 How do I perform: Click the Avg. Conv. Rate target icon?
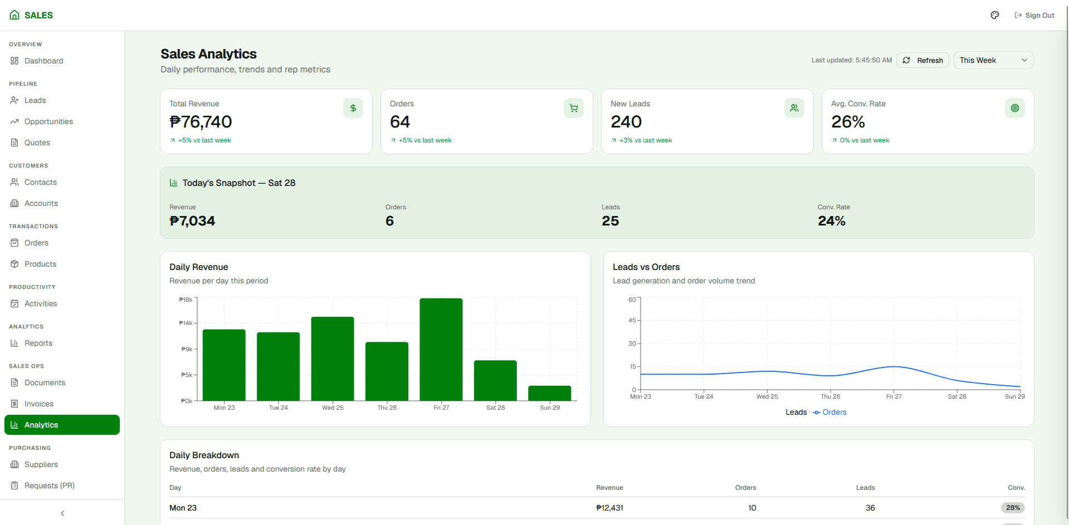[x=1015, y=108]
